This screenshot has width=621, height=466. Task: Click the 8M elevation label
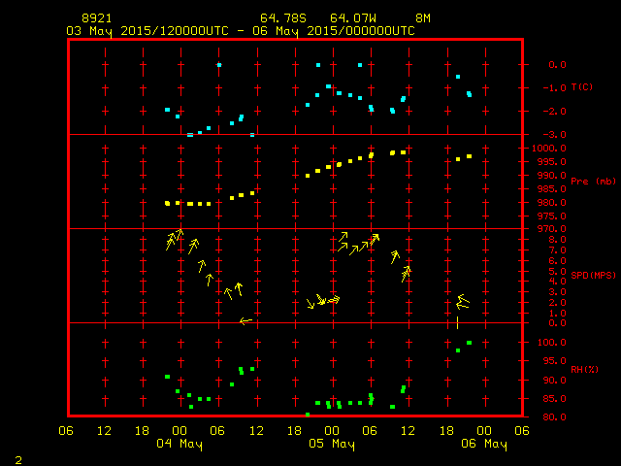click(423, 18)
